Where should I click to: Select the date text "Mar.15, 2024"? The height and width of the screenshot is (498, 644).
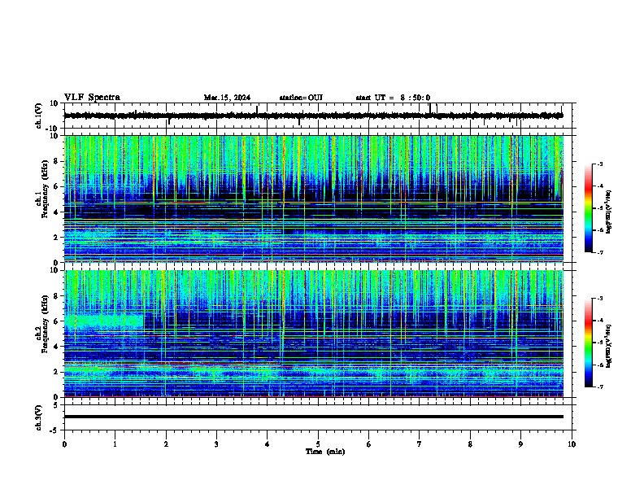[227, 98]
